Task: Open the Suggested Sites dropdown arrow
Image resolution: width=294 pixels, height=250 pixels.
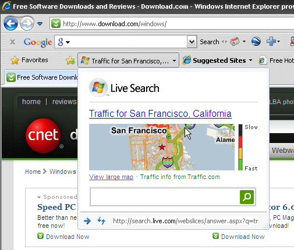Action: click(x=250, y=60)
